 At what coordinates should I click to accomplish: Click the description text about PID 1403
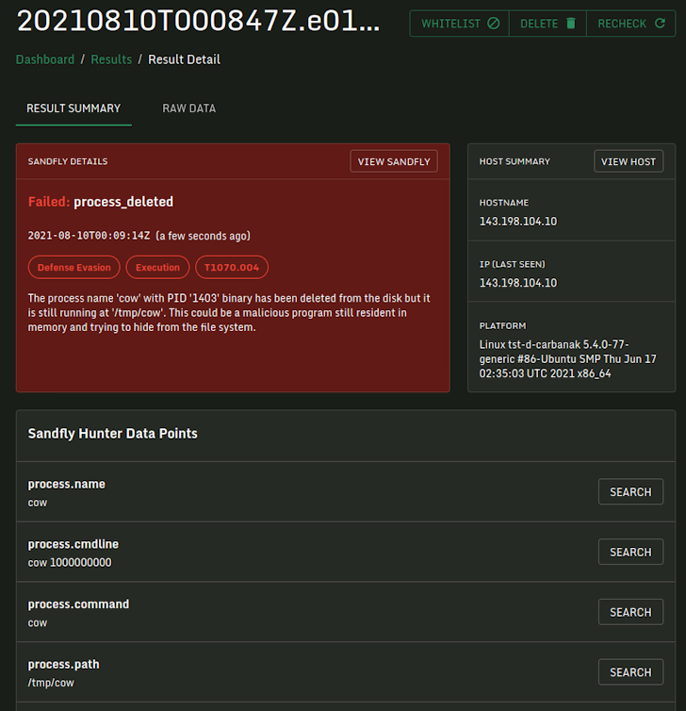click(229, 313)
